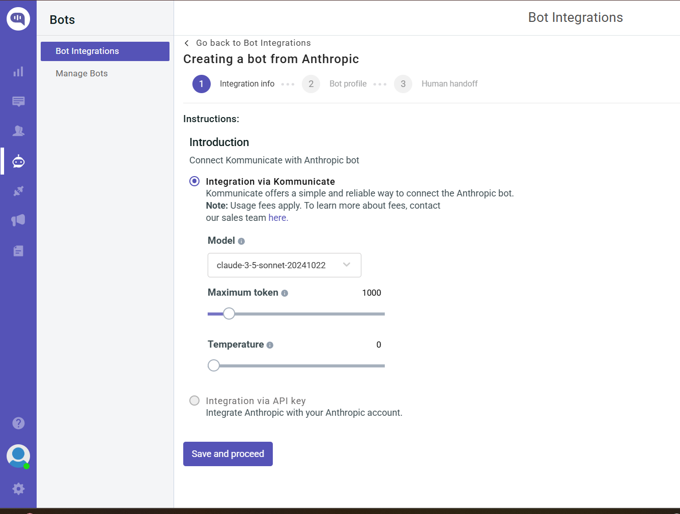Click step 2 Bot profile
Image resolution: width=680 pixels, height=514 pixels.
(x=334, y=84)
